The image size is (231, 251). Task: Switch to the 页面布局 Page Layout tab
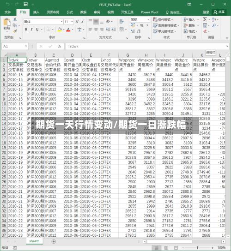click(53, 12)
